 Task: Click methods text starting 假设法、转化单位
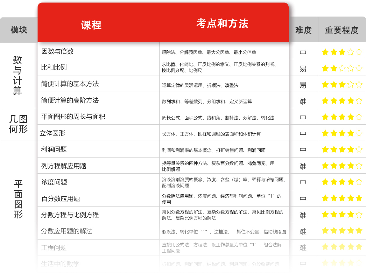point(224,232)
